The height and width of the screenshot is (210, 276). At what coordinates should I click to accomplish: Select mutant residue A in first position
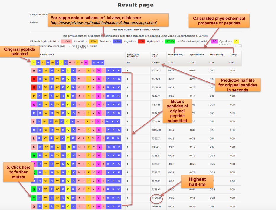[34, 70]
